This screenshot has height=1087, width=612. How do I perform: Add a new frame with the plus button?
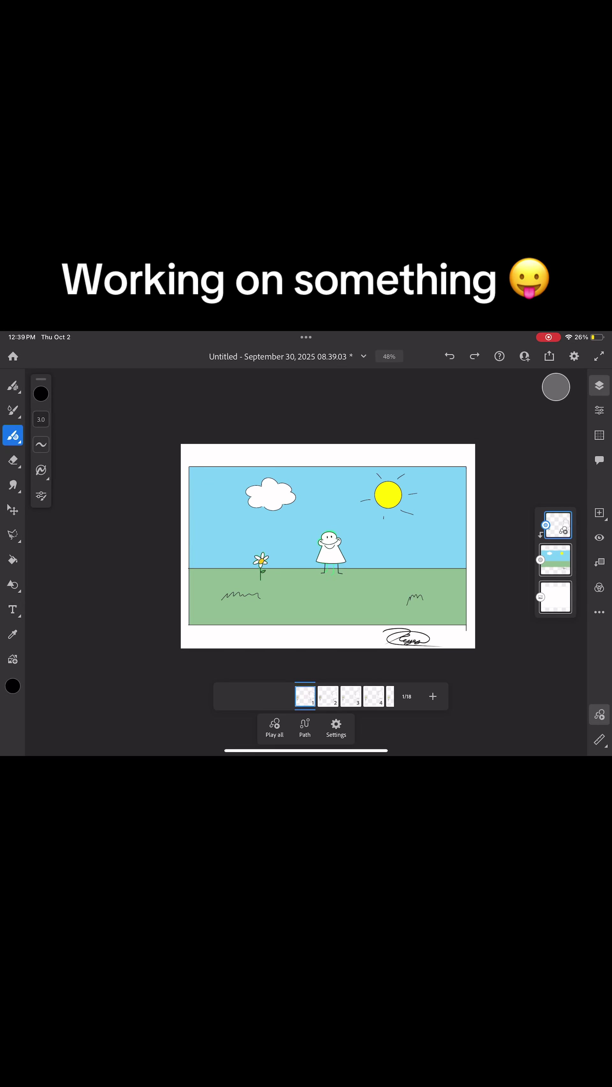pos(433,696)
